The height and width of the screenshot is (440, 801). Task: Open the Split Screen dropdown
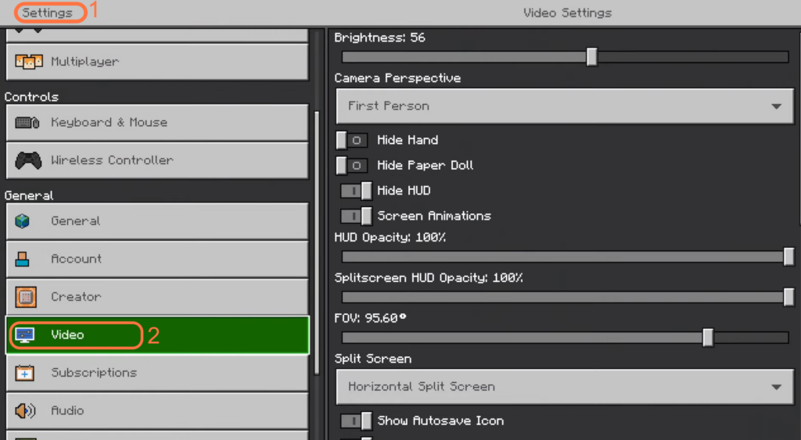coord(565,387)
